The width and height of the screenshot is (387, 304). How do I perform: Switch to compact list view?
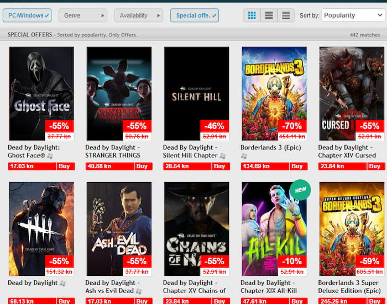pos(286,15)
